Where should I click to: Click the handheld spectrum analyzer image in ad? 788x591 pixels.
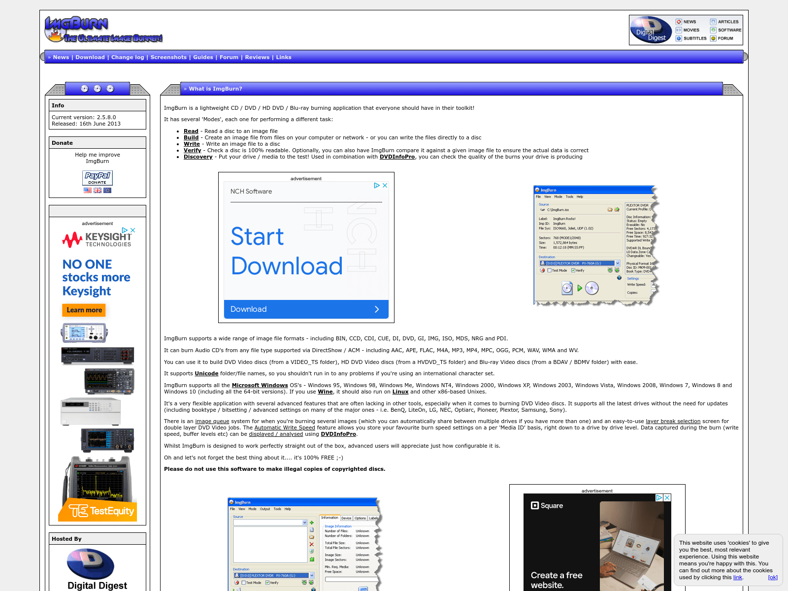[99, 480]
